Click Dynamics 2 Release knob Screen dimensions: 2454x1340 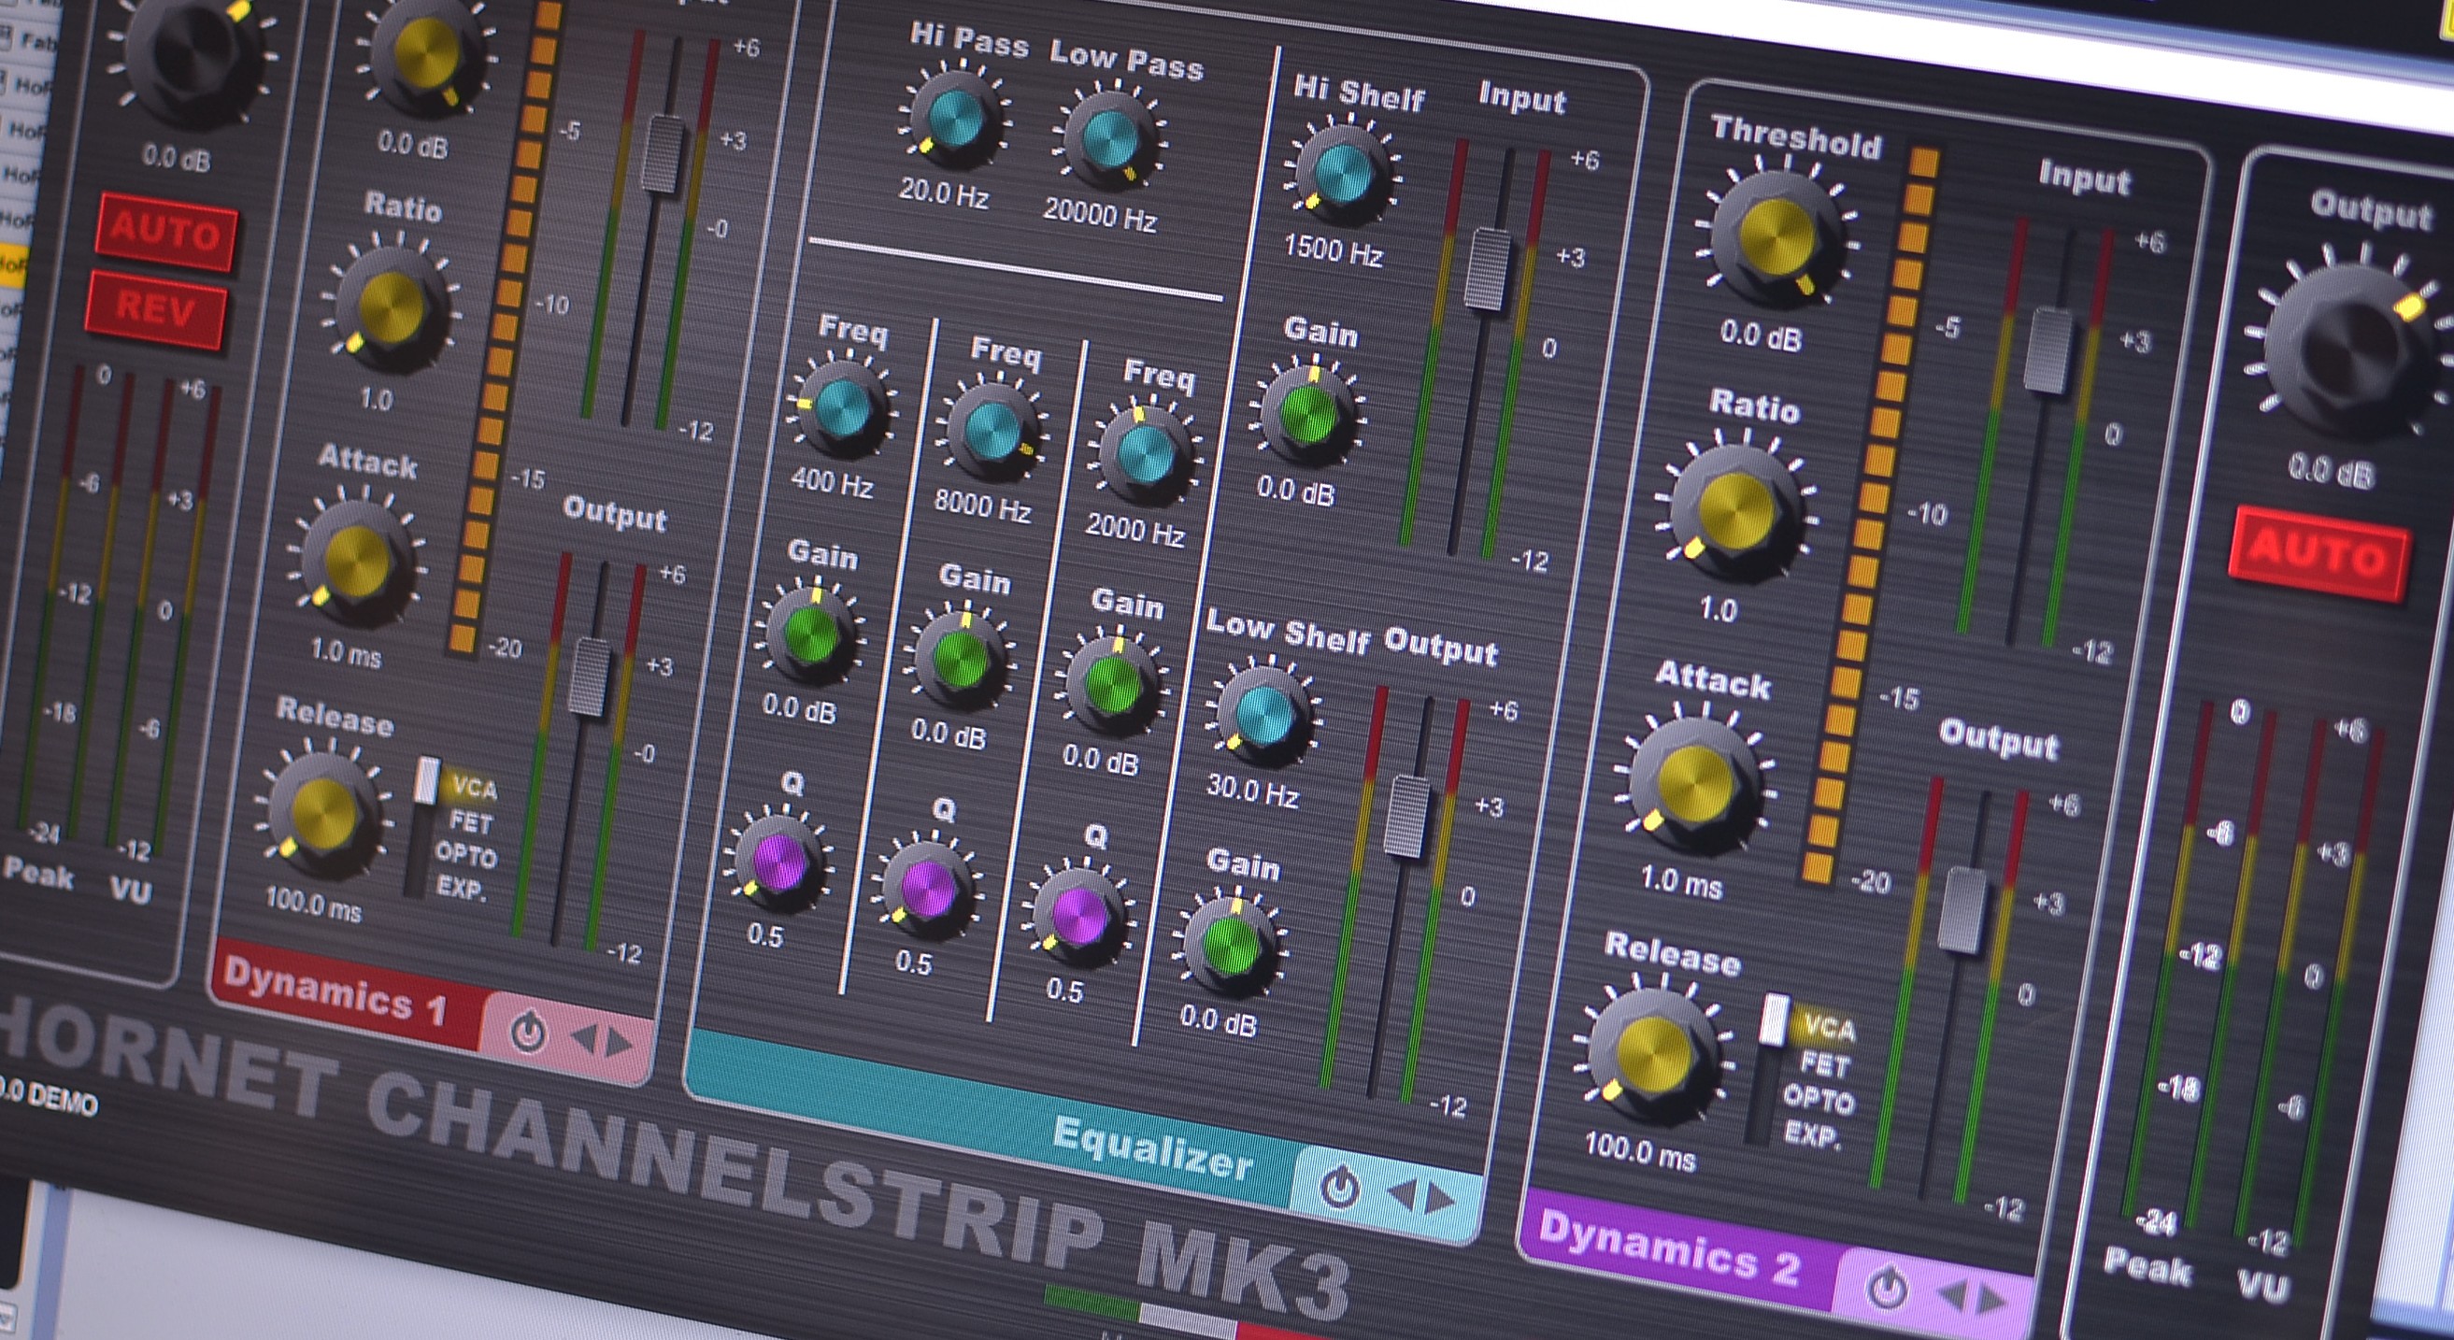pos(1656,1054)
